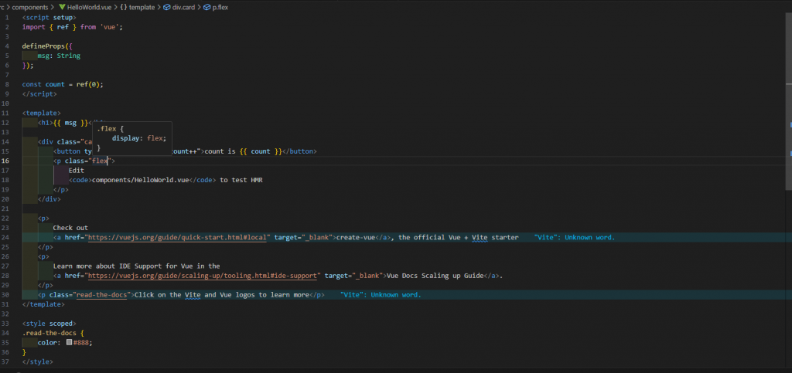Viewport: 792px width, 373px height.
Task: Click 'Check out' on line 23
Action: [70, 228]
